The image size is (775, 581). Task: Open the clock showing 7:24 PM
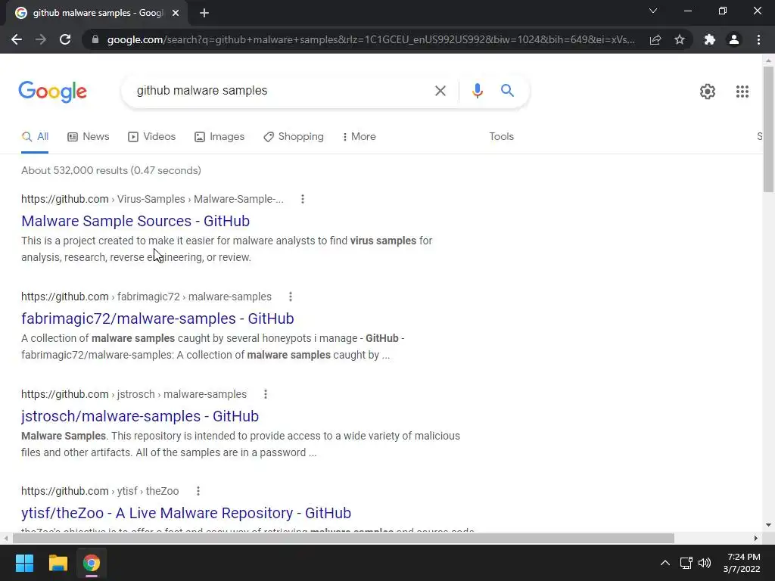coord(742,563)
